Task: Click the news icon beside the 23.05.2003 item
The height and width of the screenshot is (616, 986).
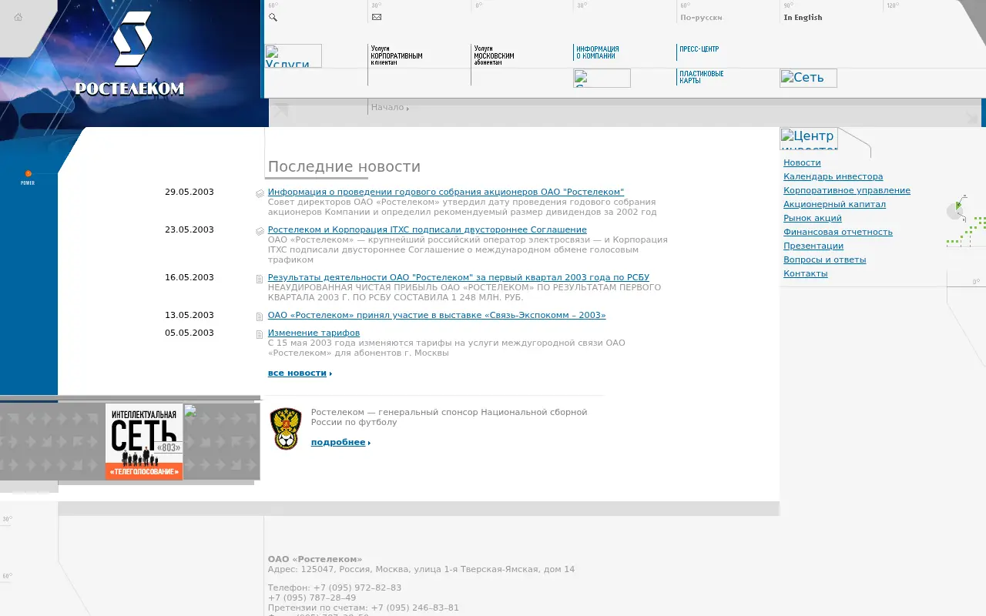Action: (x=260, y=231)
